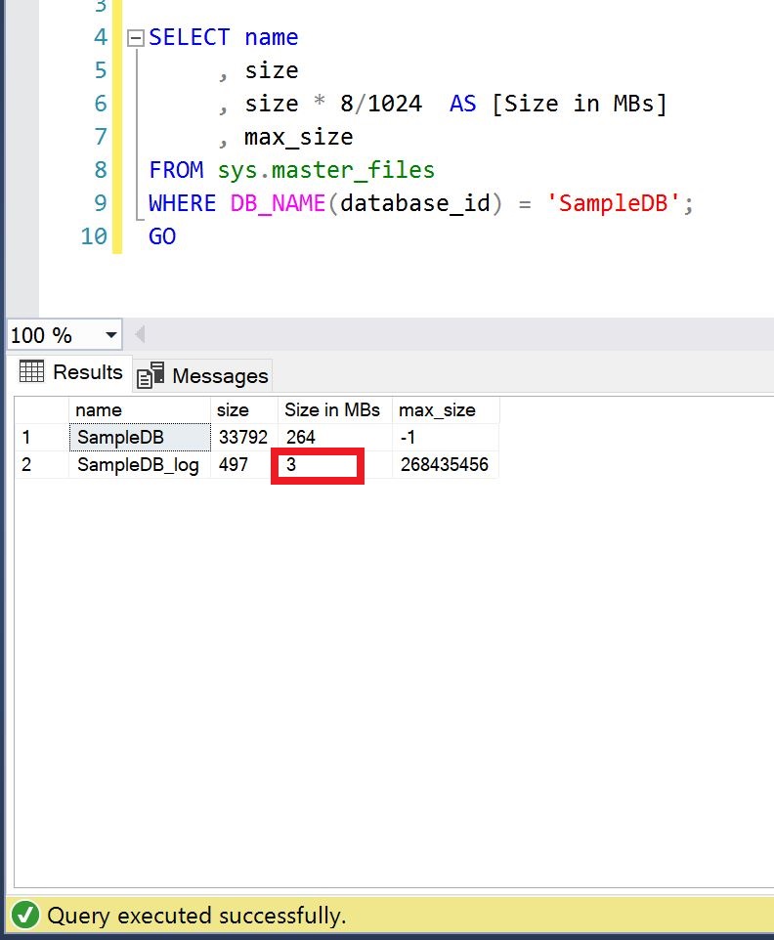Click the GO keyword on line 10
This screenshot has height=940, width=774.
pyautogui.click(x=162, y=236)
